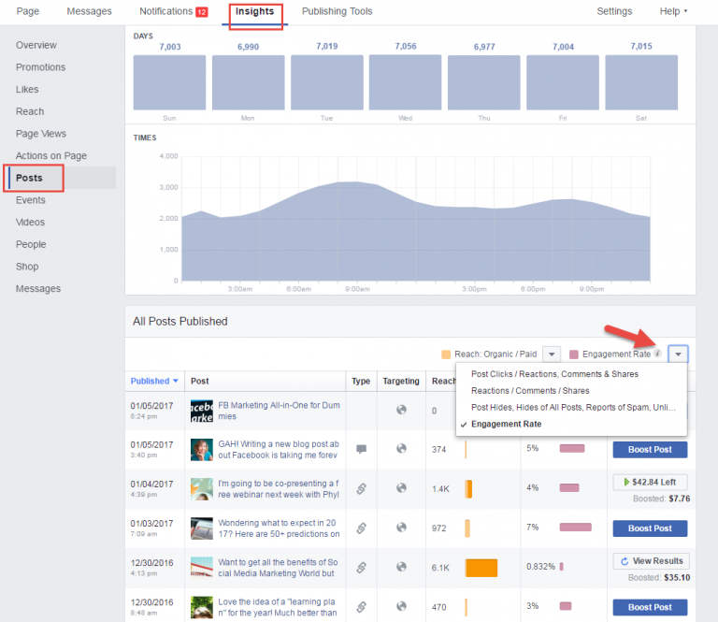
Task: Open the GAH! Writing a new blog post link
Action: pyautogui.click(x=279, y=450)
